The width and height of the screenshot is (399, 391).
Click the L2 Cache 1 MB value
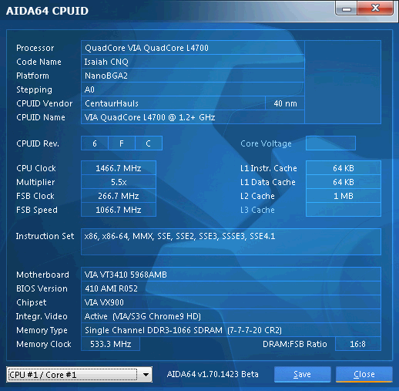(x=344, y=196)
